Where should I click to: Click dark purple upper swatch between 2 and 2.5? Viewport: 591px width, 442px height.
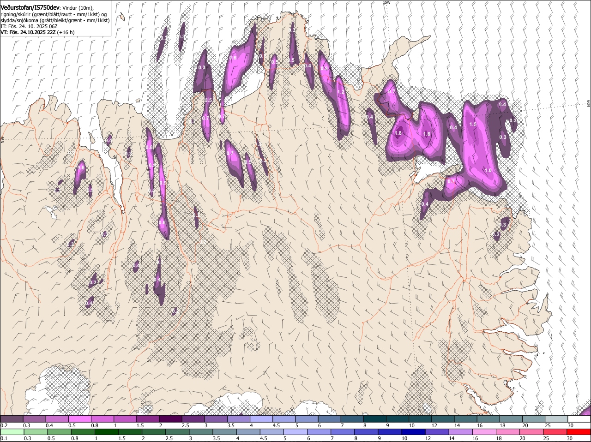click(170, 418)
